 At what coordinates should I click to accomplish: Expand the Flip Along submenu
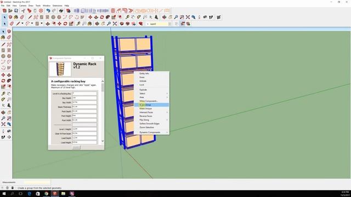[x=151, y=120]
